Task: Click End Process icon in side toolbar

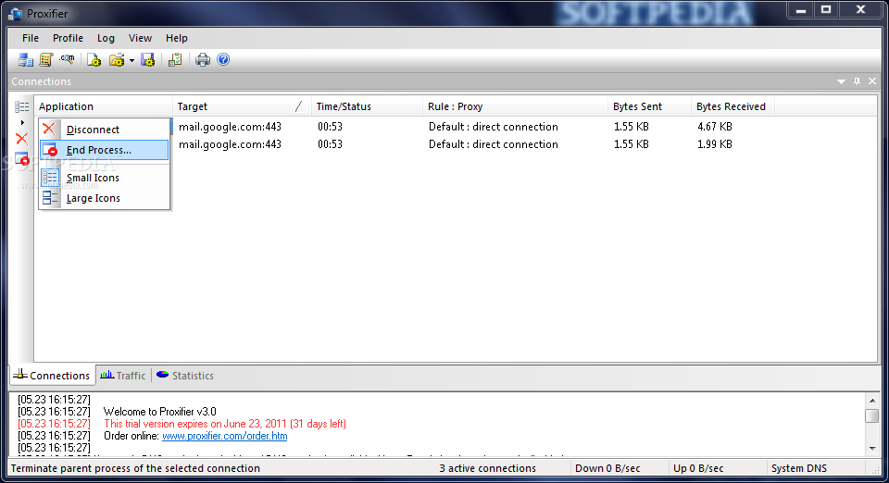Action: click(x=22, y=159)
